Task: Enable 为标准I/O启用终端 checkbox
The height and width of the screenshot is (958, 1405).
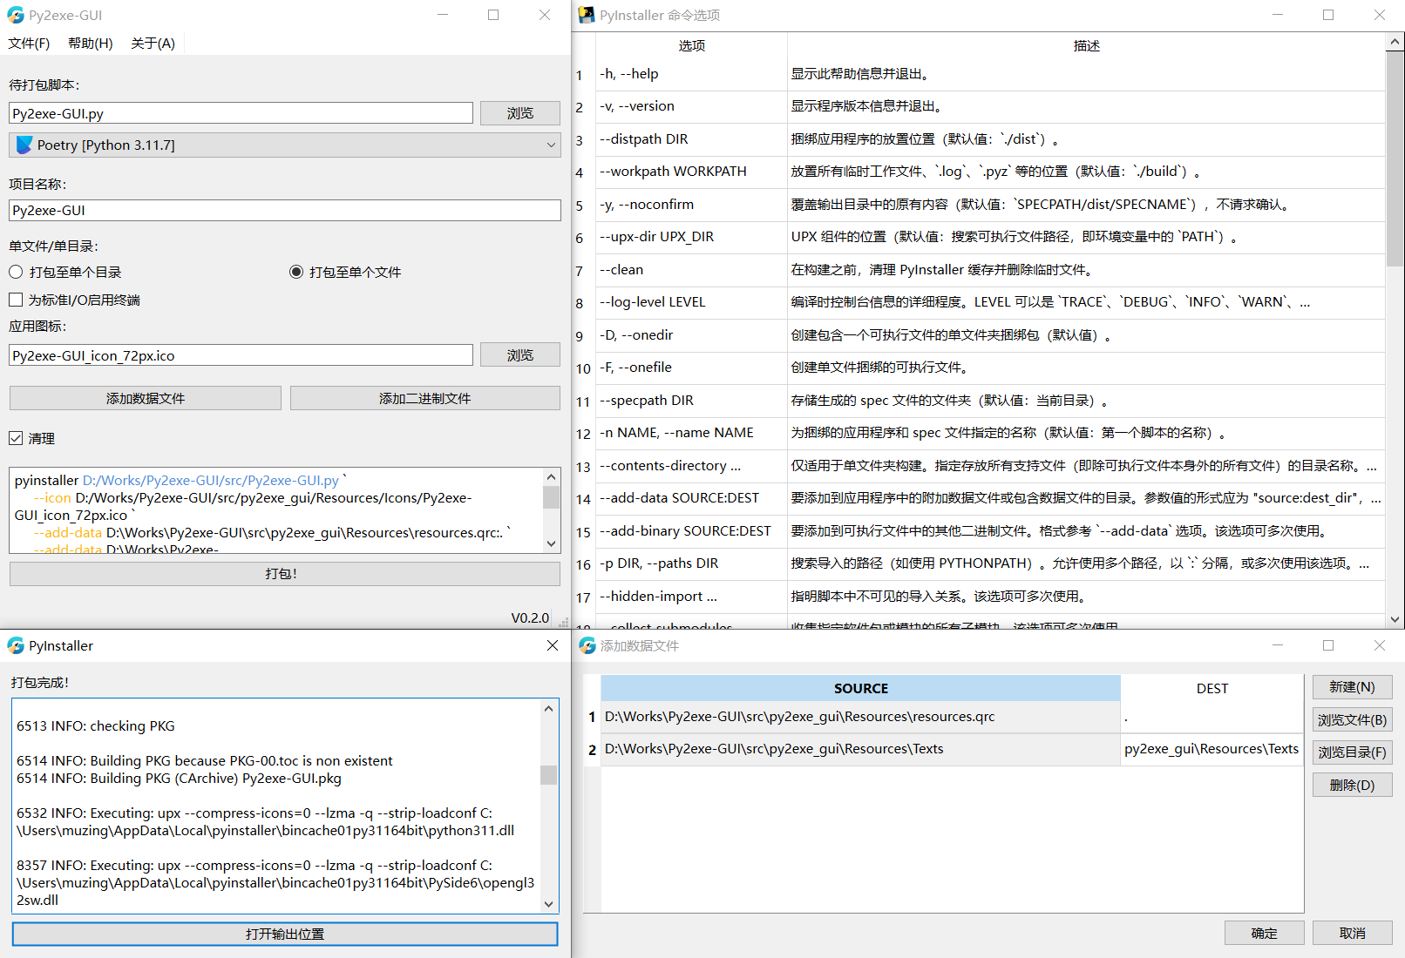Action: 17,300
